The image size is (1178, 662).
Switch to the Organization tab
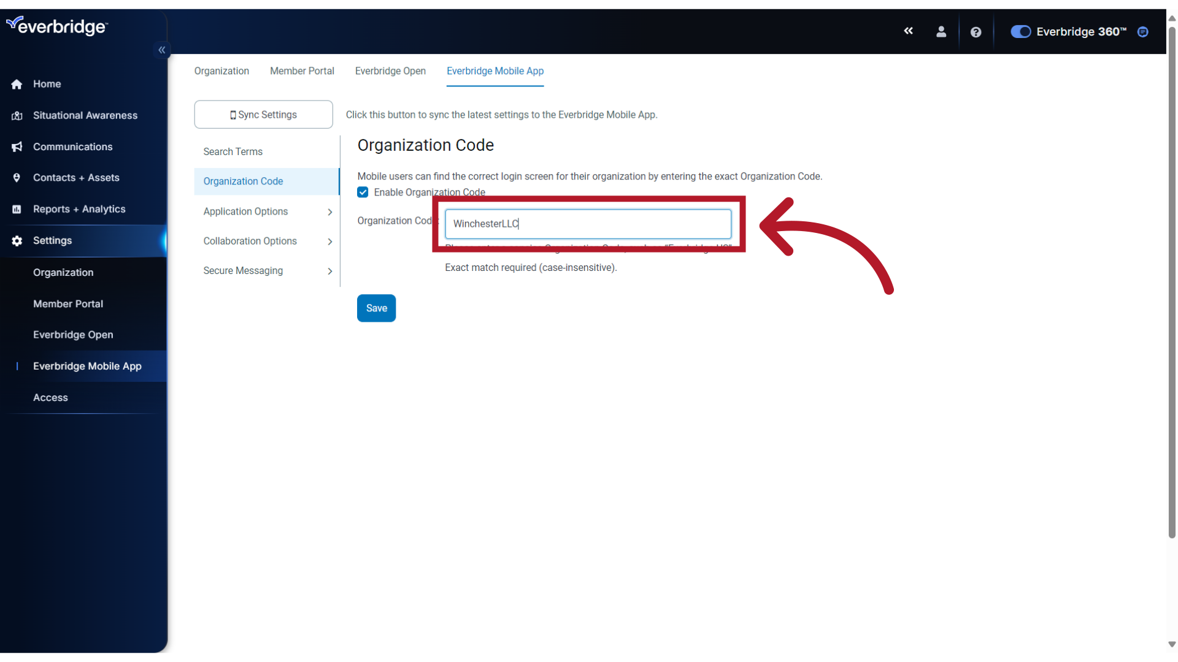pyautogui.click(x=221, y=71)
